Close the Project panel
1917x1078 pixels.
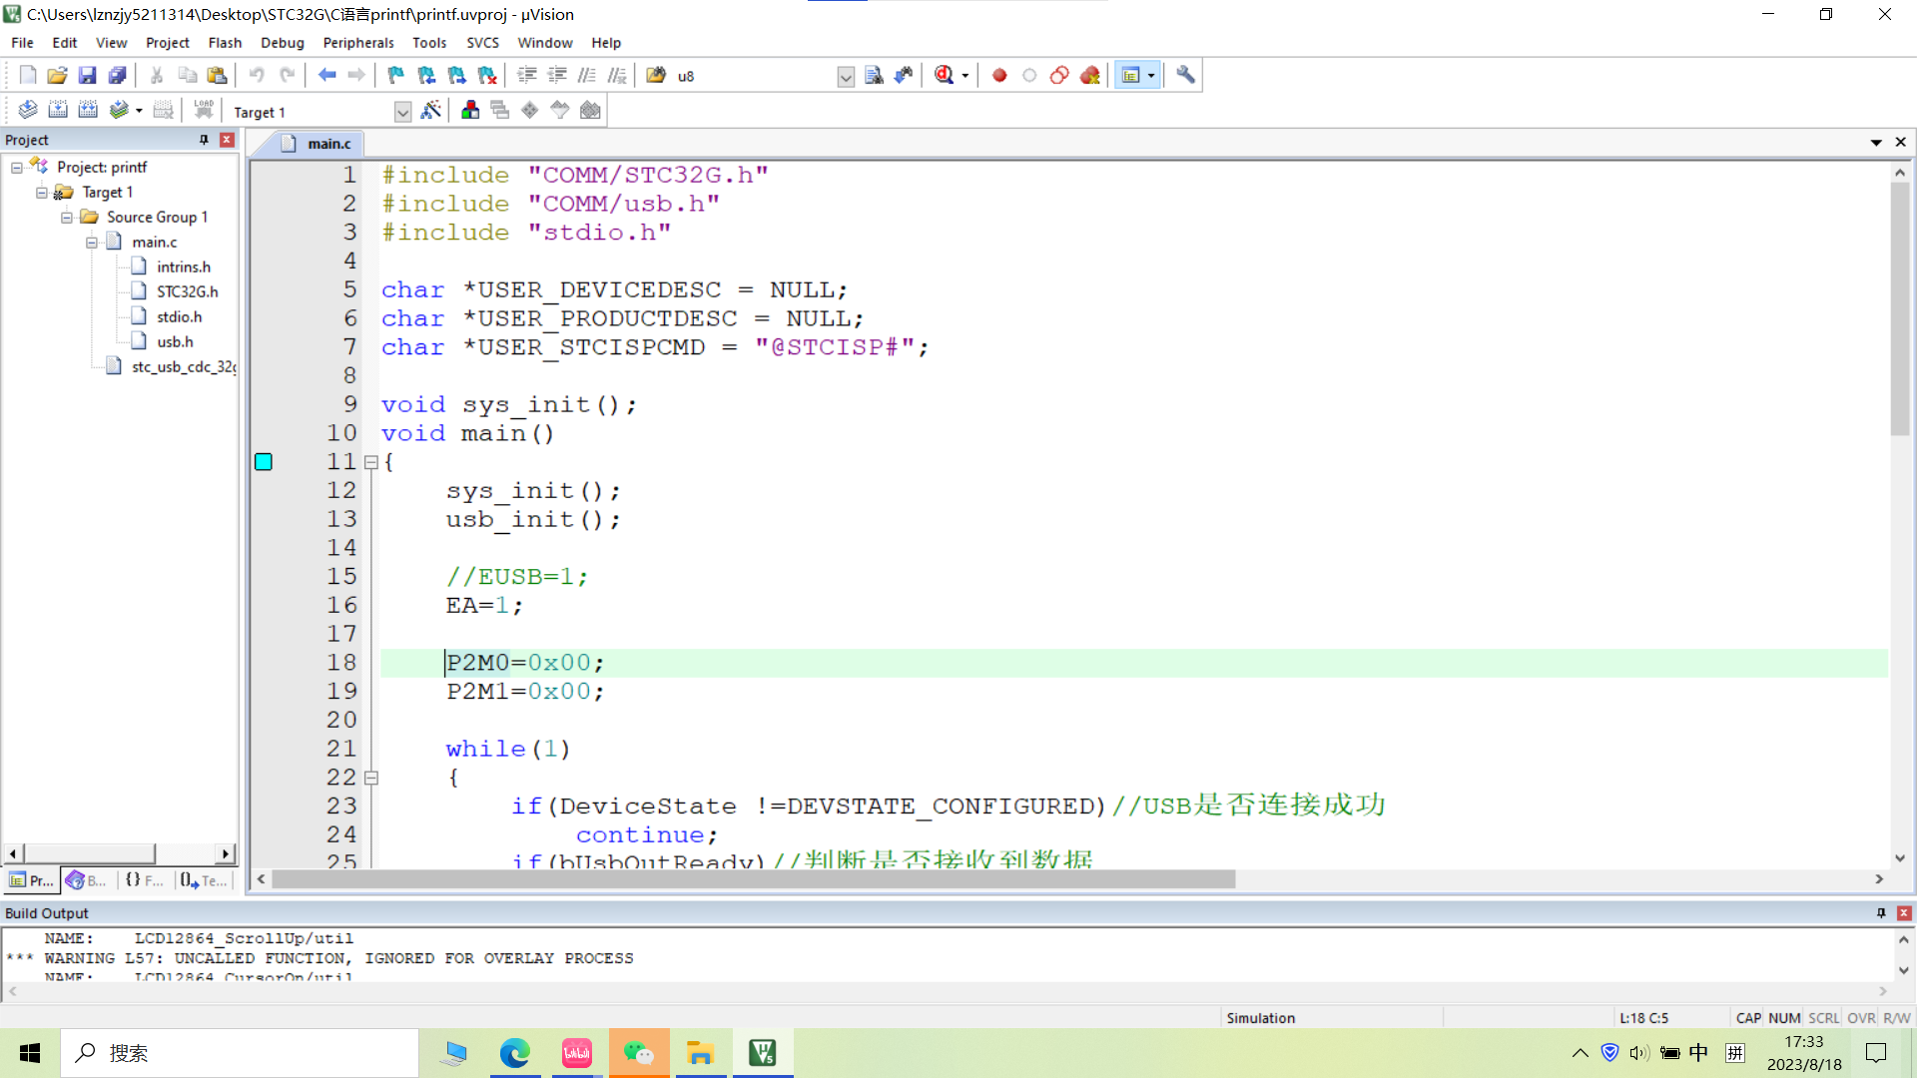click(x=227, y=140)
